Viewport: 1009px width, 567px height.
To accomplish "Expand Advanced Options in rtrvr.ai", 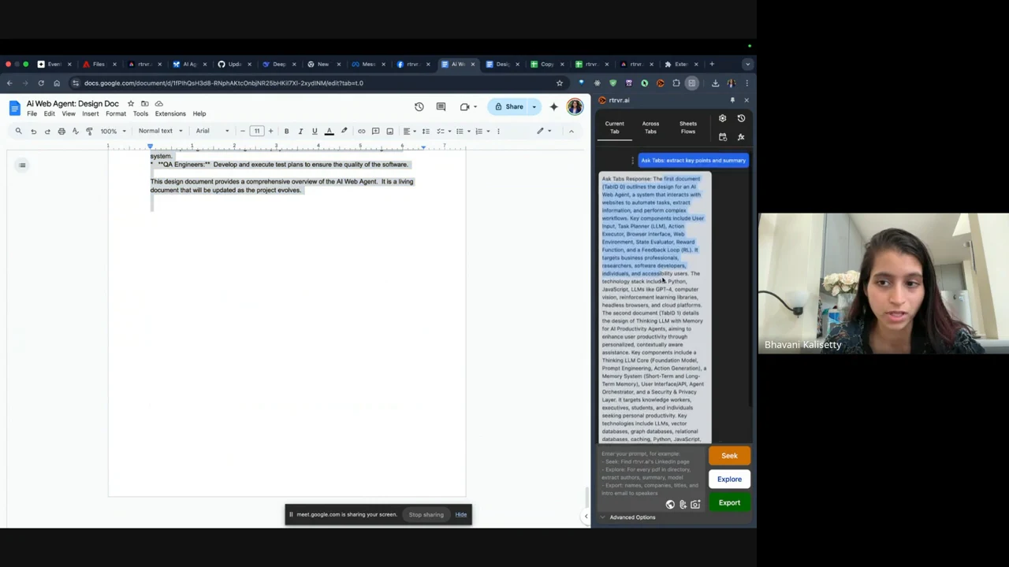I will [x=627, y=517].
